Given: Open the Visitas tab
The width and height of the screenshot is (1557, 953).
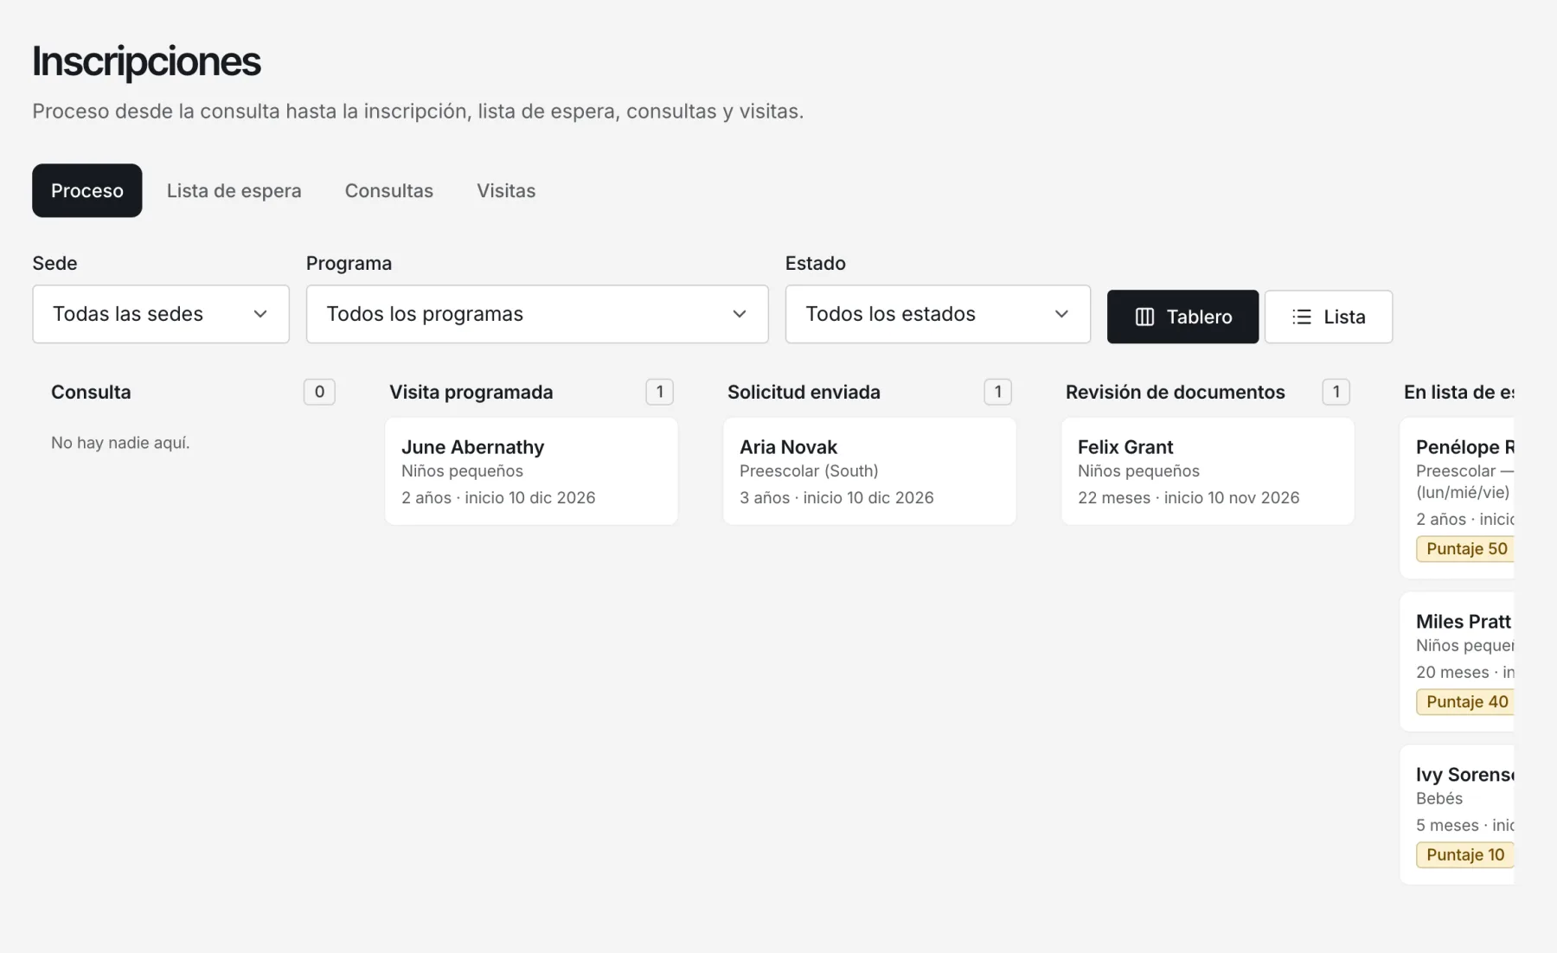Looking at the screenshot, I should tap(506, 190).
